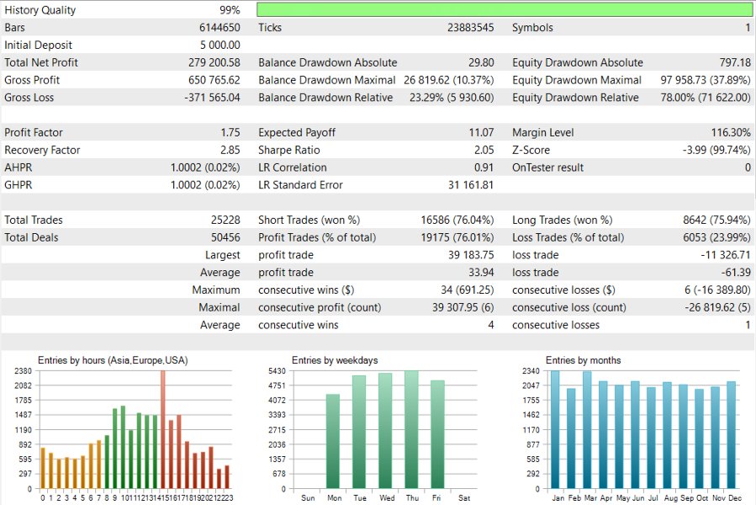756x505 pixels.
Task: Select the Z-Score value -3.99 (99.74%)
Action: 716,150
